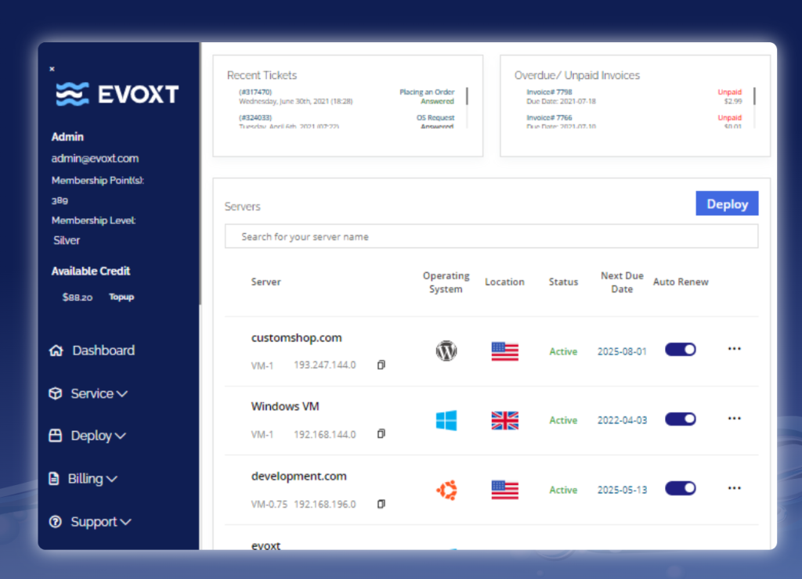Copy IP address 192.168.196.0
Image resolution: width=802 pixels, height=579 pixels.
(381, 504)
